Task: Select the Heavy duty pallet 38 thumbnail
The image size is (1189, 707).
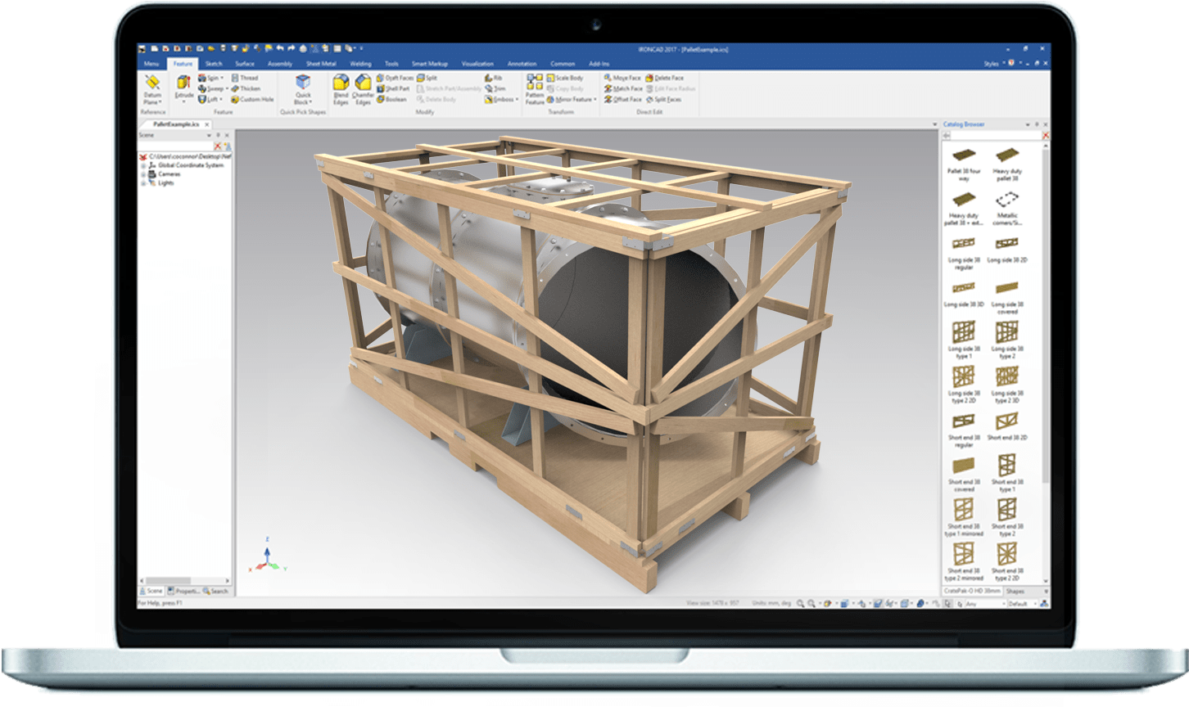Action: (1006, 156)
